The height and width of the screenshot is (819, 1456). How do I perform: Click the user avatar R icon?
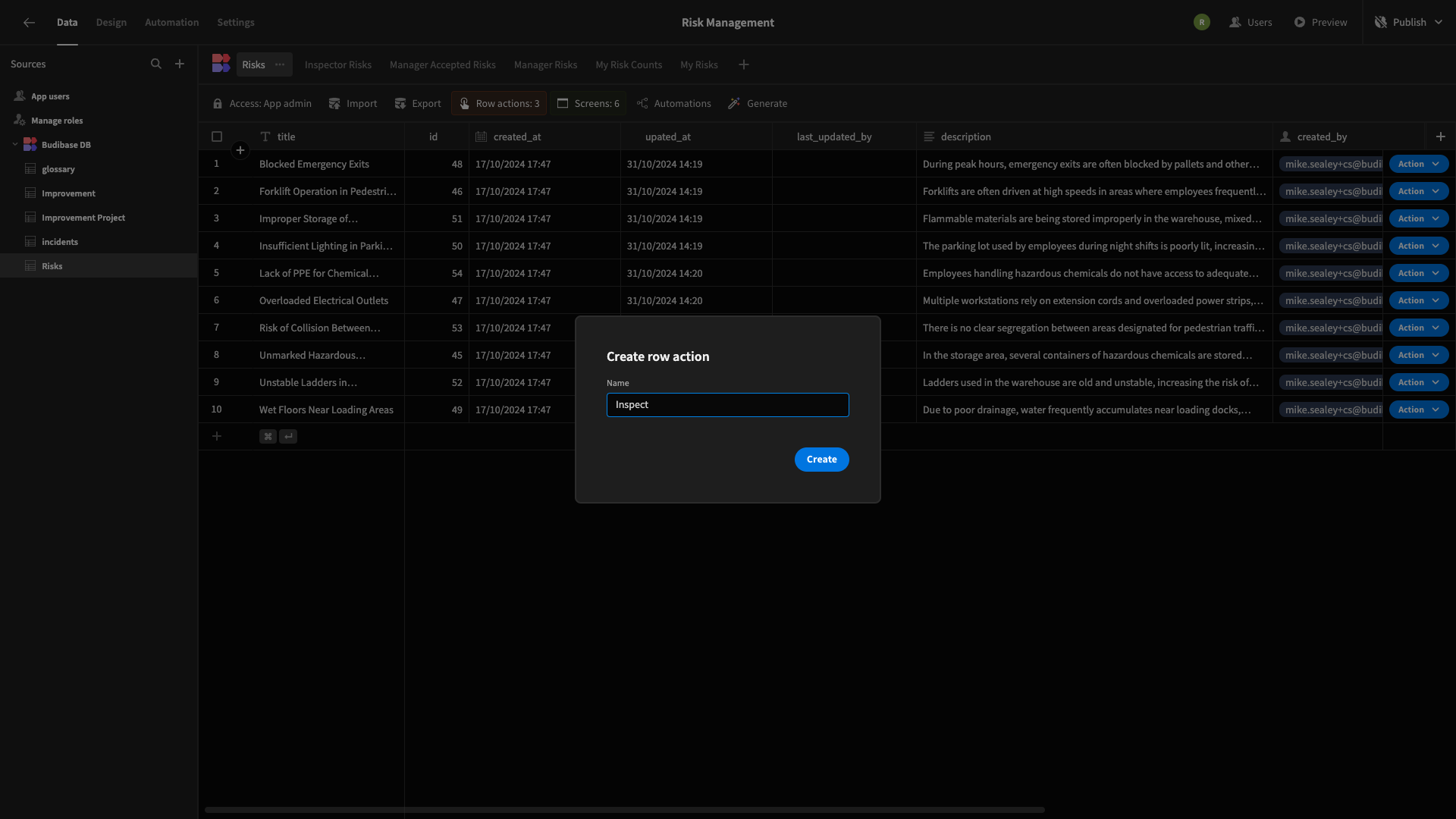click(x=1202, y=23)
